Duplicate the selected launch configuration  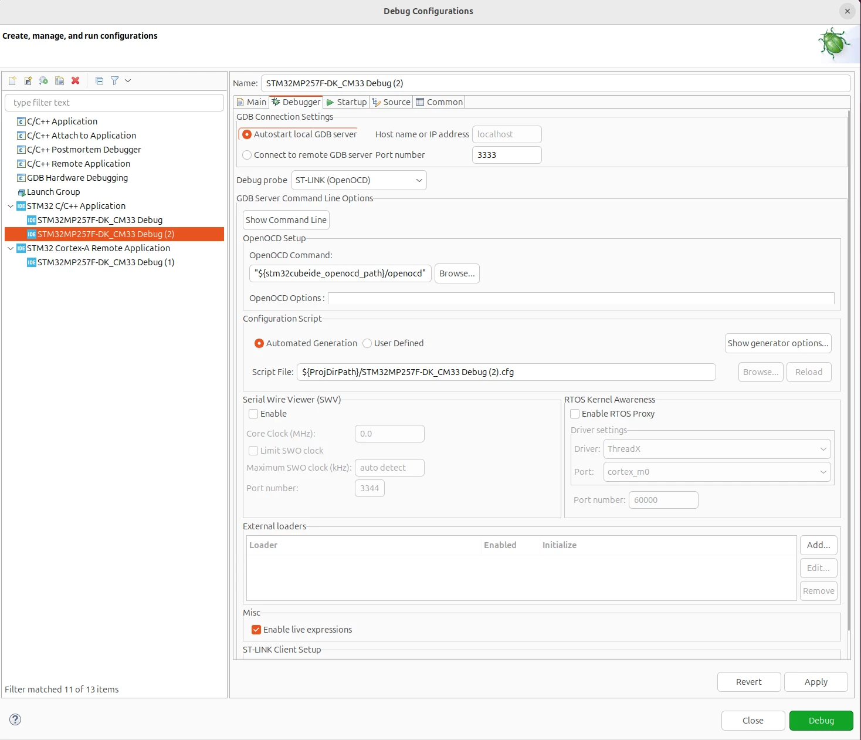click(59, 80)
